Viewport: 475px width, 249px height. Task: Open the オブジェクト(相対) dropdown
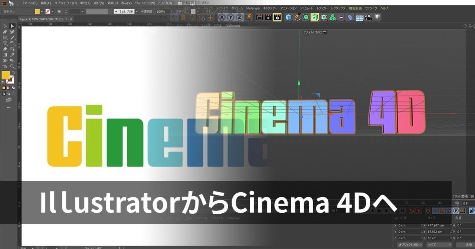[410, 245]
